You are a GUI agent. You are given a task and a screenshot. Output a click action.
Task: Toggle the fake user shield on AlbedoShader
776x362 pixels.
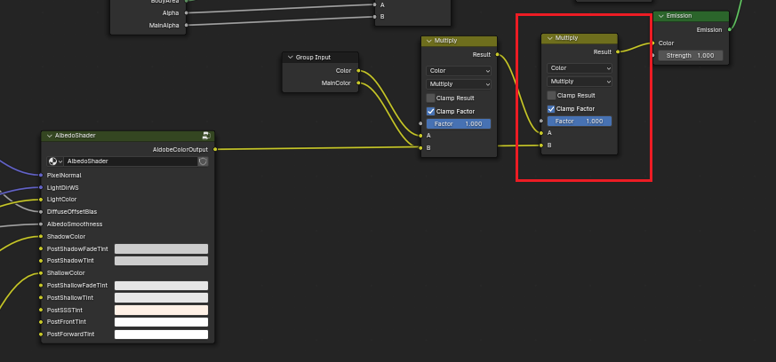(203, 161)
